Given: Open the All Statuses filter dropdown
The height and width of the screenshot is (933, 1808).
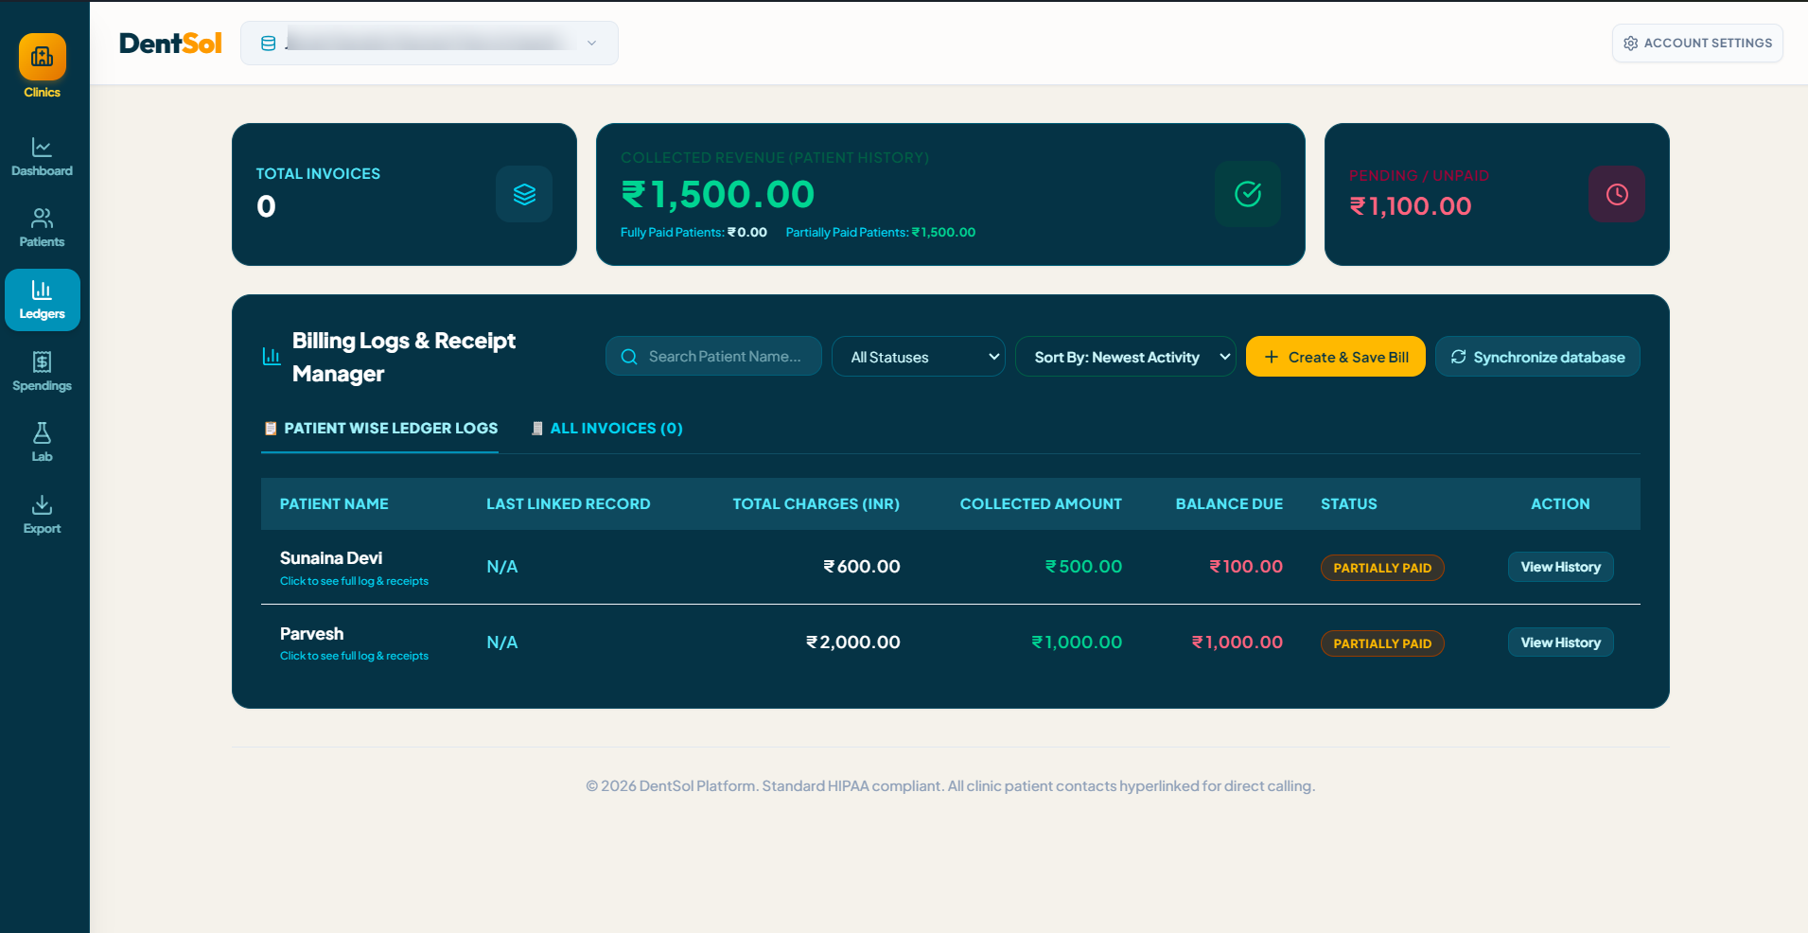Looking at the screenshot, I should pos(919,357).
